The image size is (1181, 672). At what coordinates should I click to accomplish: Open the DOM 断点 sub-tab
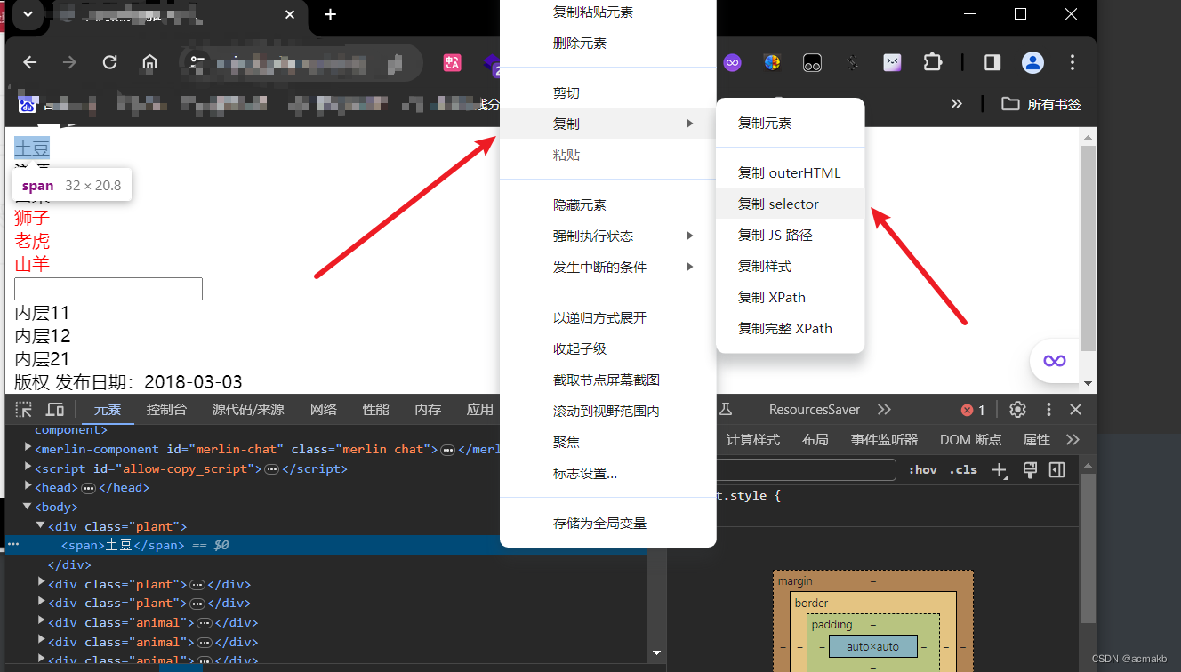[x=971, y=440]
